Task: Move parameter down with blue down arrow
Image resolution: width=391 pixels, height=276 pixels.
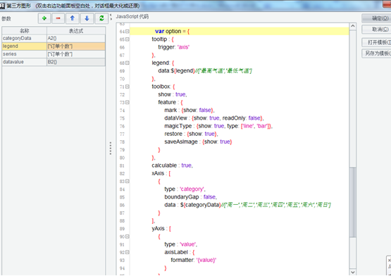Action: click(87, 18)
